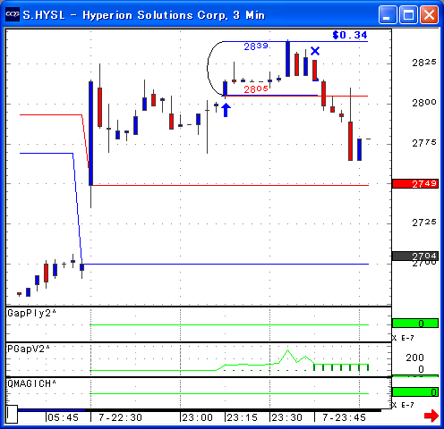Click the 05:45 time axis label
This screenshot has width=444, height=429.
pos(64,417)
